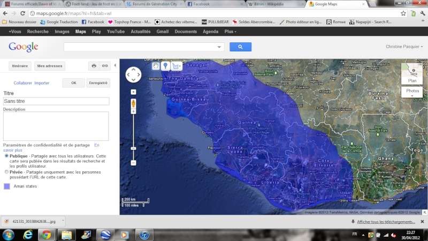This screenshot has width=428, height=241.
Task: Click the blue search button
Action: (x=240, y=47)
